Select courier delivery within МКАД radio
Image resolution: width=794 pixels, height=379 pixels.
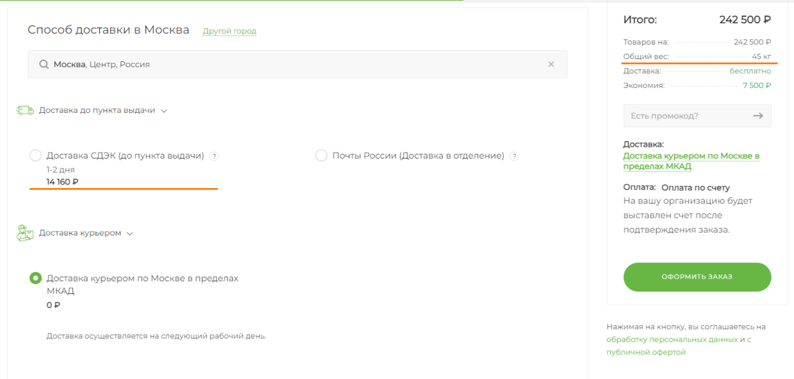click(36, 278)
